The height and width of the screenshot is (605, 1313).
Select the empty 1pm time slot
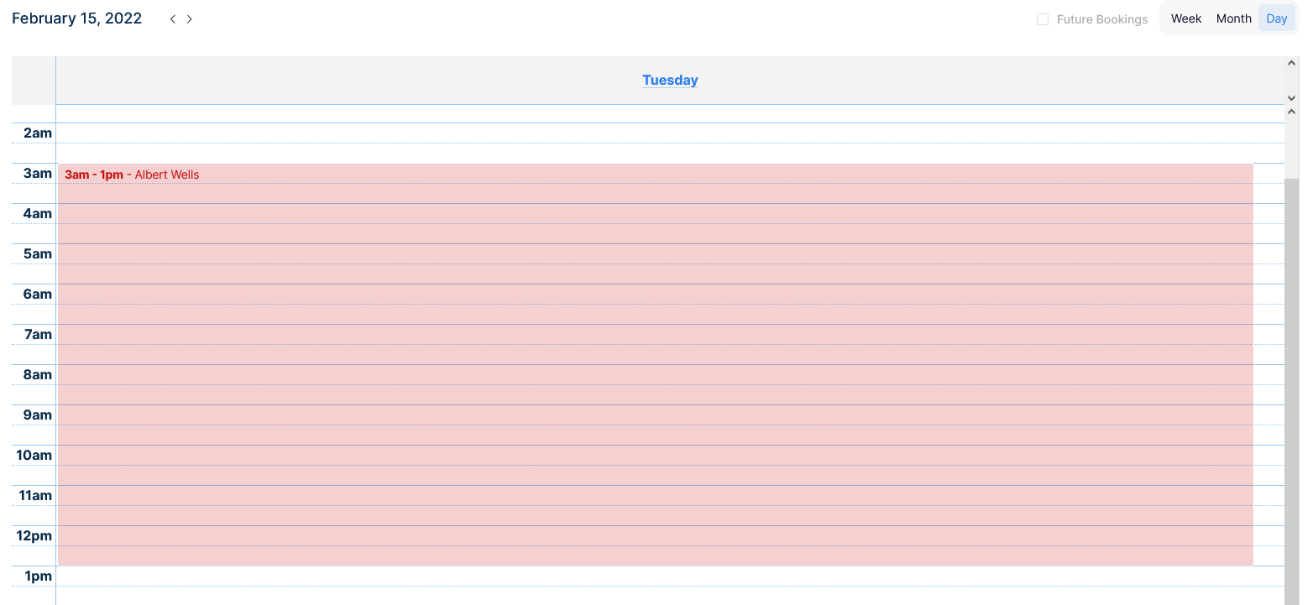pyautogui.click(x=670, y=576)
